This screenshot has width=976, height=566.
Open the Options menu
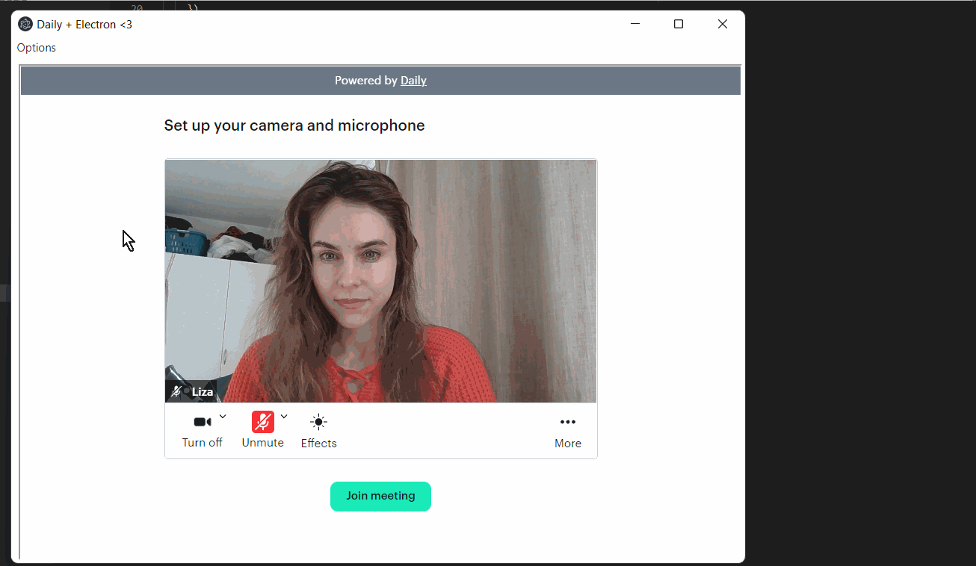click(x=36, y=47)
